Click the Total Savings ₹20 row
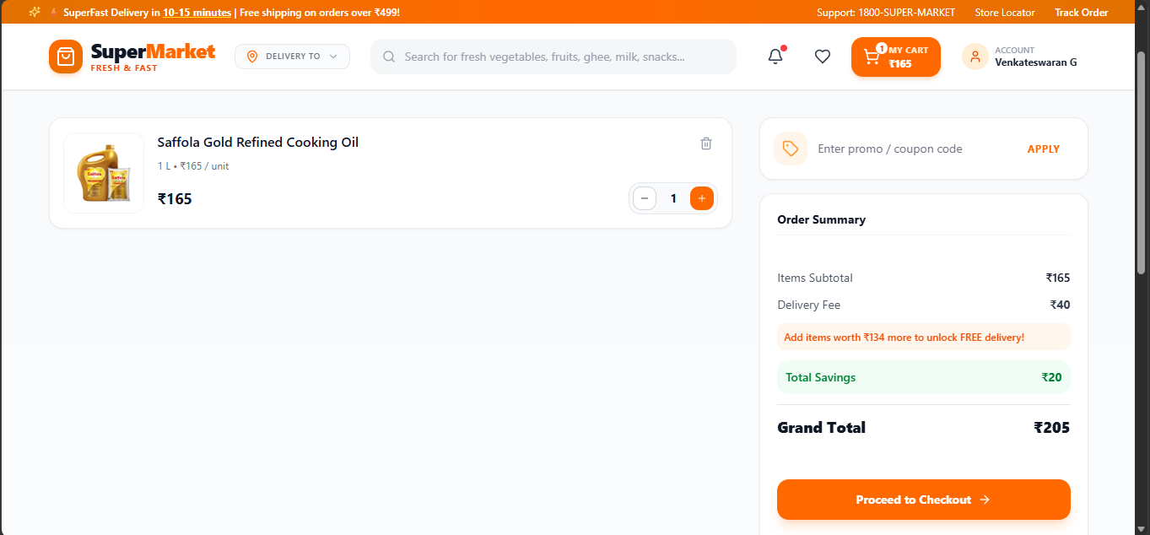This screenshot has height=535, width=1150. pyautogui.click(x=924, y=377)
